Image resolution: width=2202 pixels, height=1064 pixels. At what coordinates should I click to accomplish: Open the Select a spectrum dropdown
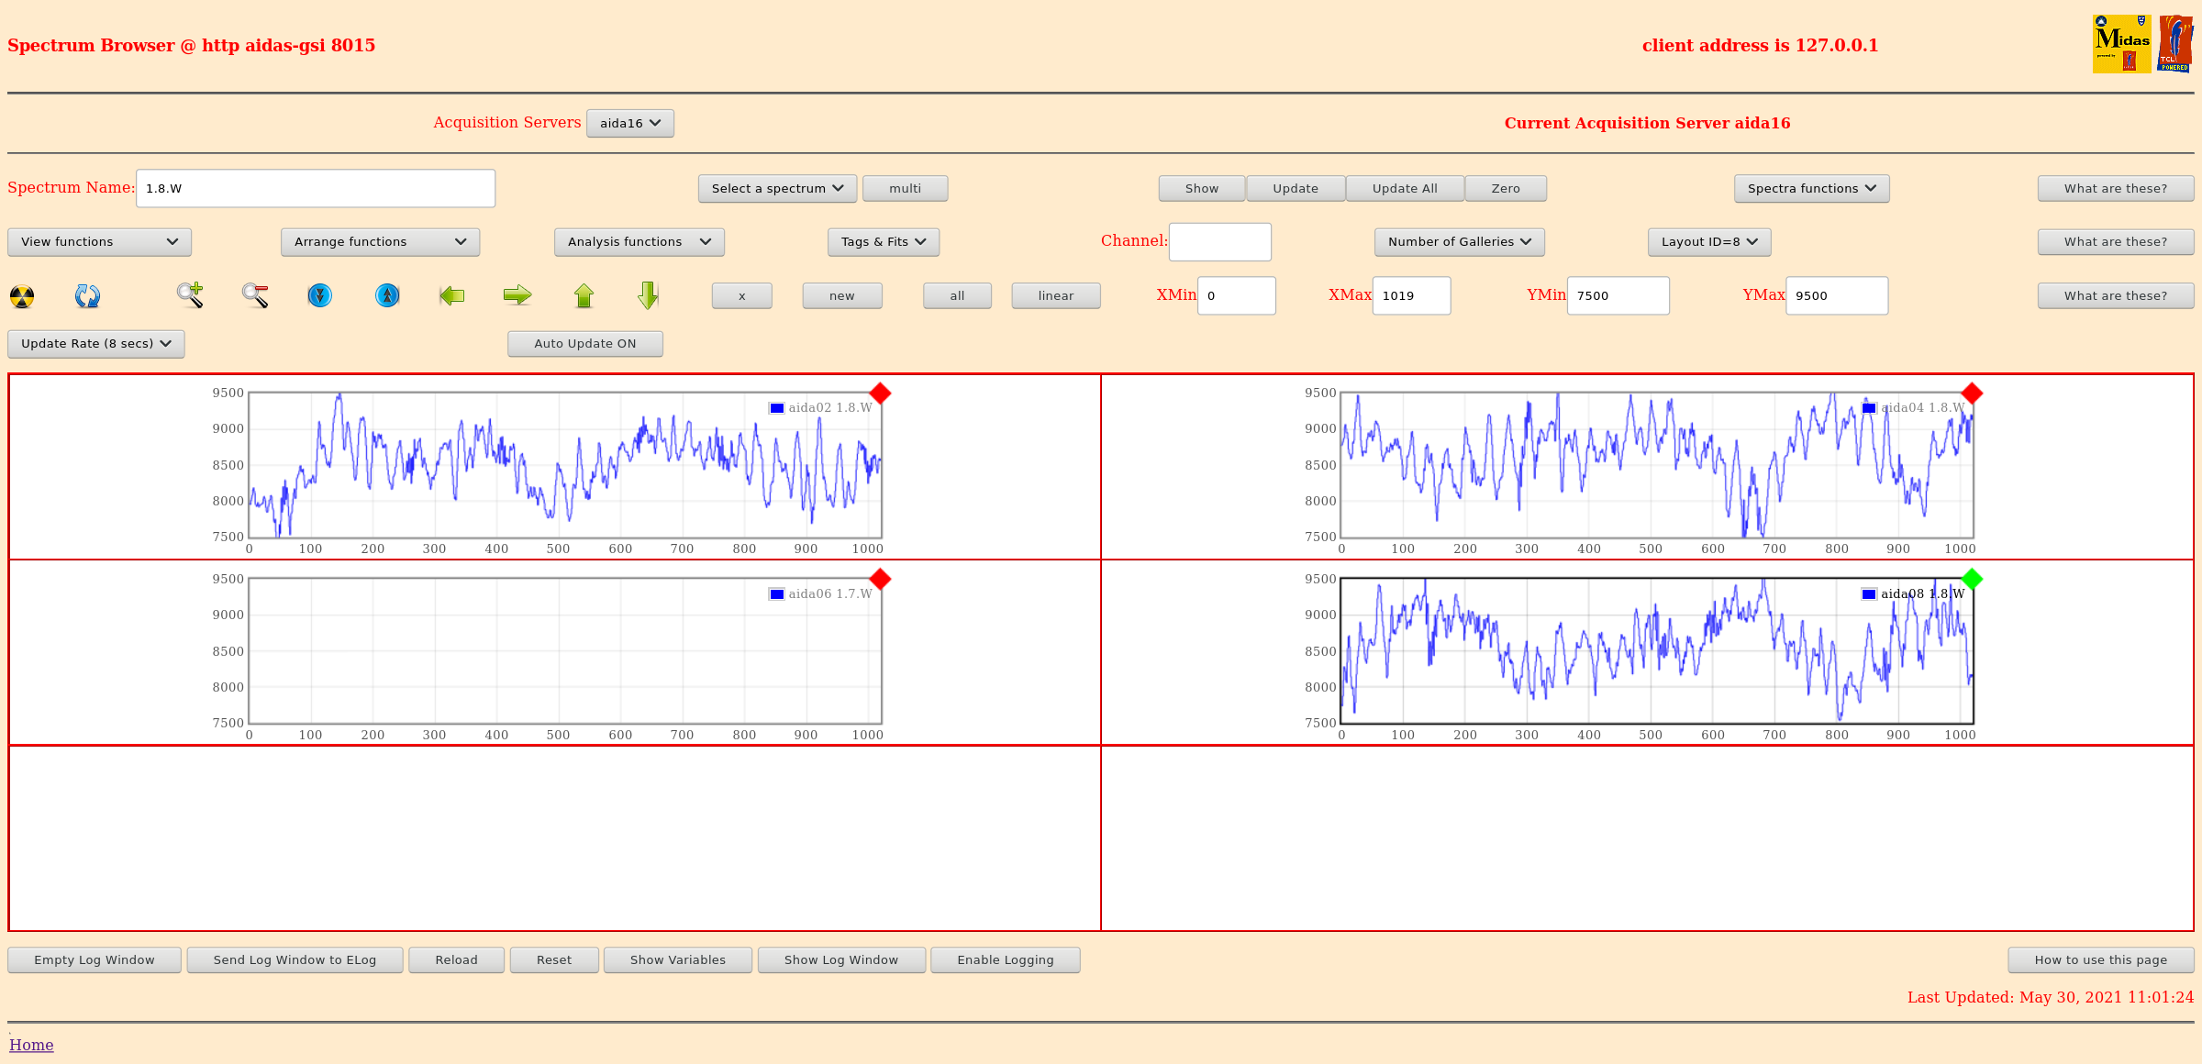777,189
